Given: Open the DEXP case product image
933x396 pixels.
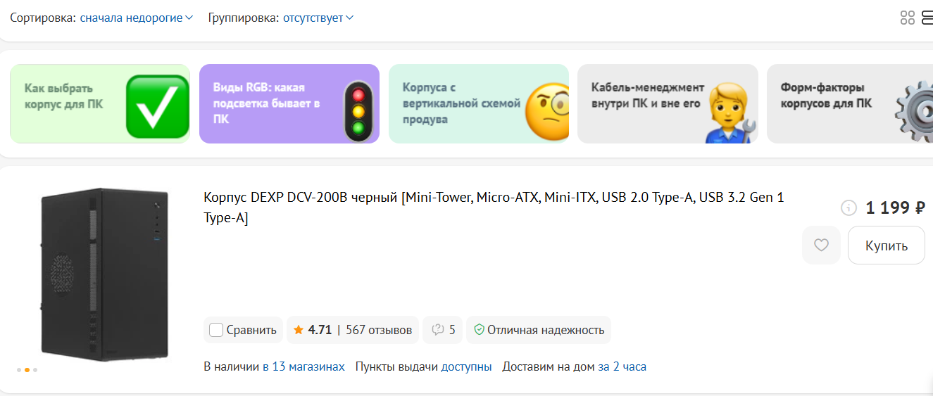Looking at the screenshot, I should 105,274.
